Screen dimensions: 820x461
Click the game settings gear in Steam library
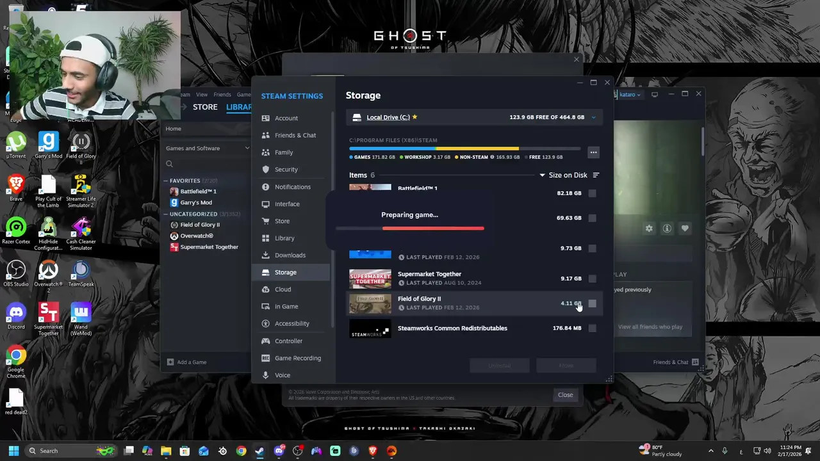click(649, 229)
